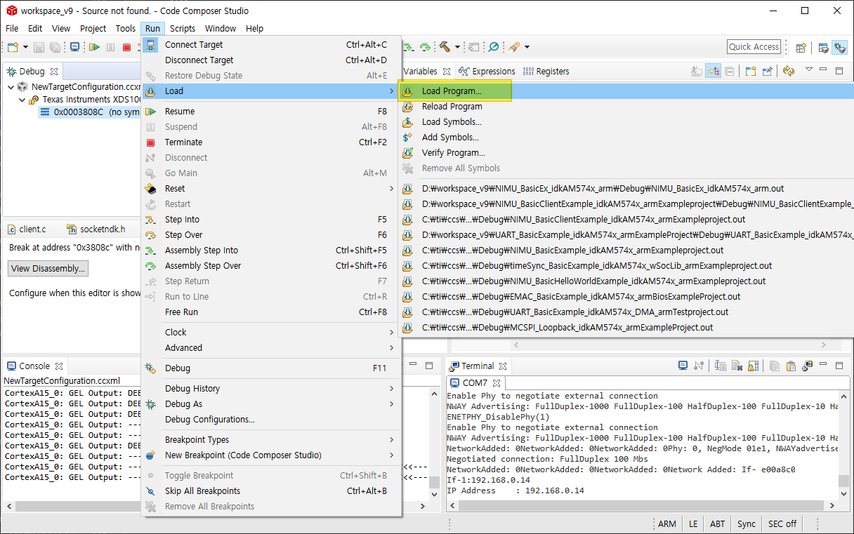Close the Variables tab
The width and height of the screenshot is (854, 534).
click(x=447, y=71)
